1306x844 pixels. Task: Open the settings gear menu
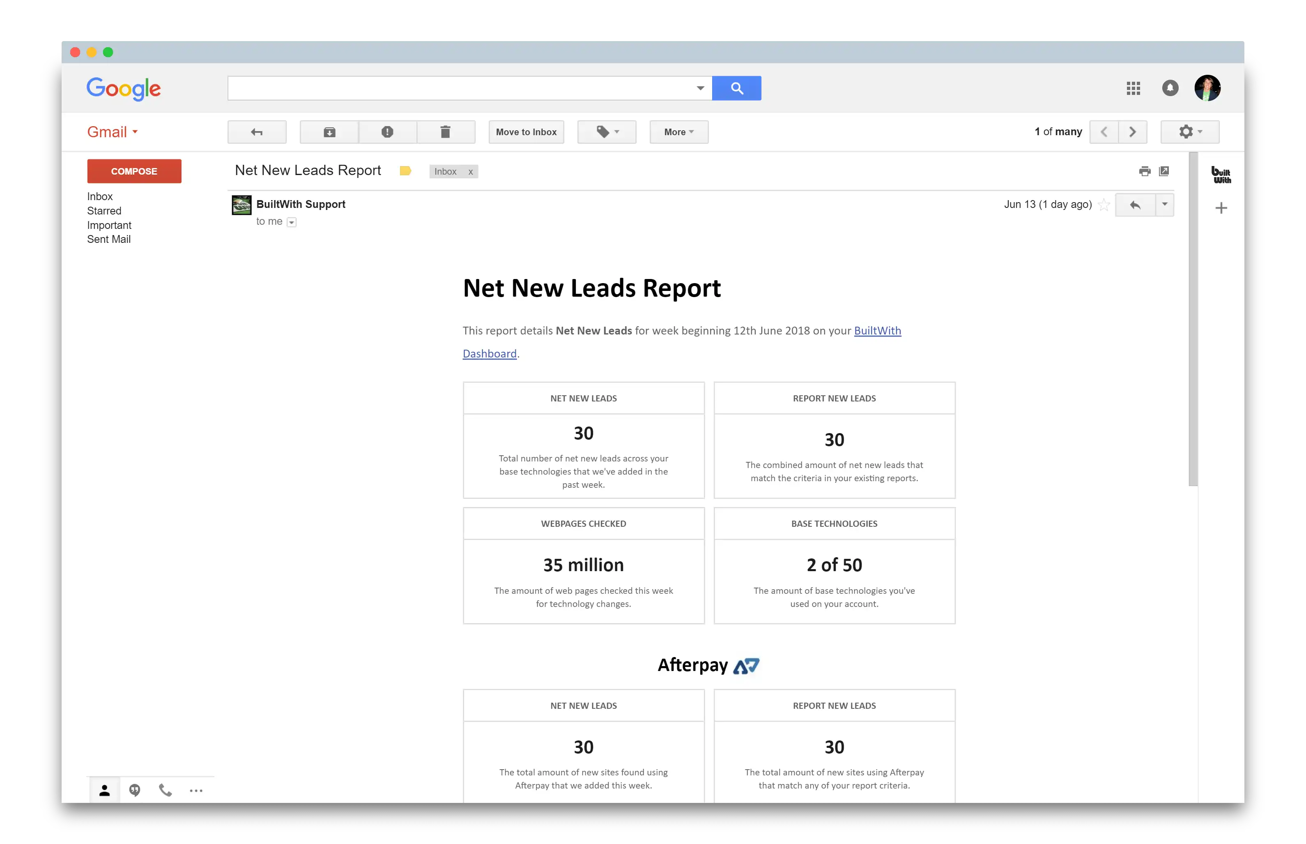[x=1189, y=132]
